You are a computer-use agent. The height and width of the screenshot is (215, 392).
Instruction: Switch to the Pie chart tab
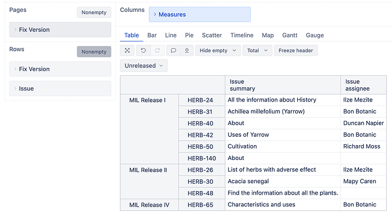click(189, 35)
